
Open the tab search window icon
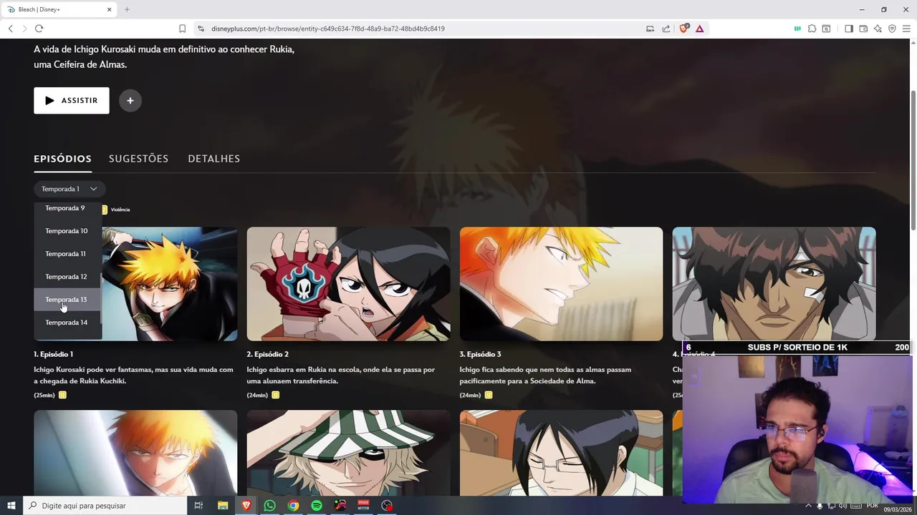tap(826, 29)
